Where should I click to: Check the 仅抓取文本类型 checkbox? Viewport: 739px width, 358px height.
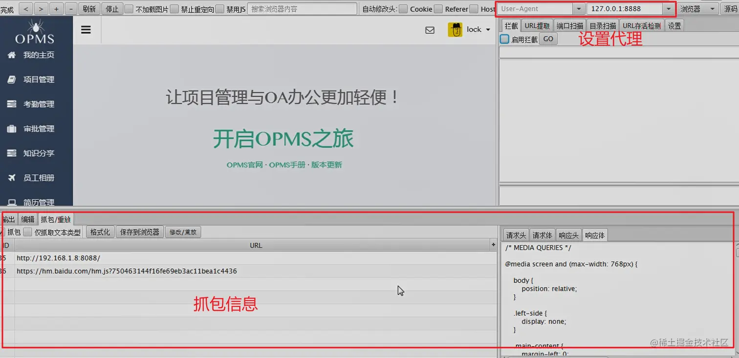point(28,232)
